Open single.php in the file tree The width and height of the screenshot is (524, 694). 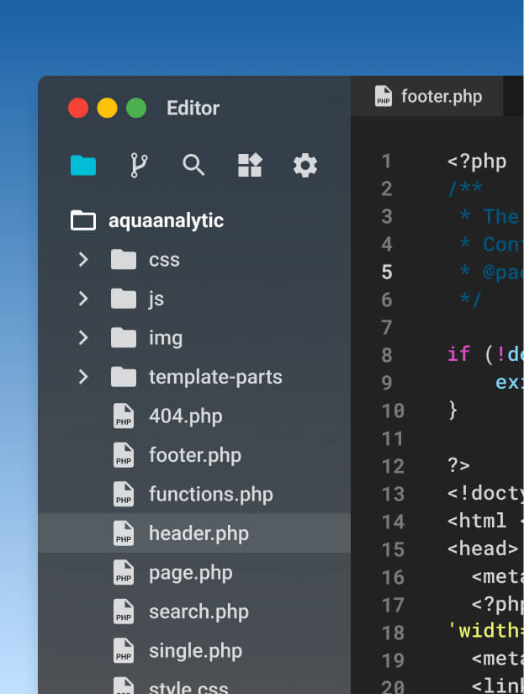pos(194,651)
